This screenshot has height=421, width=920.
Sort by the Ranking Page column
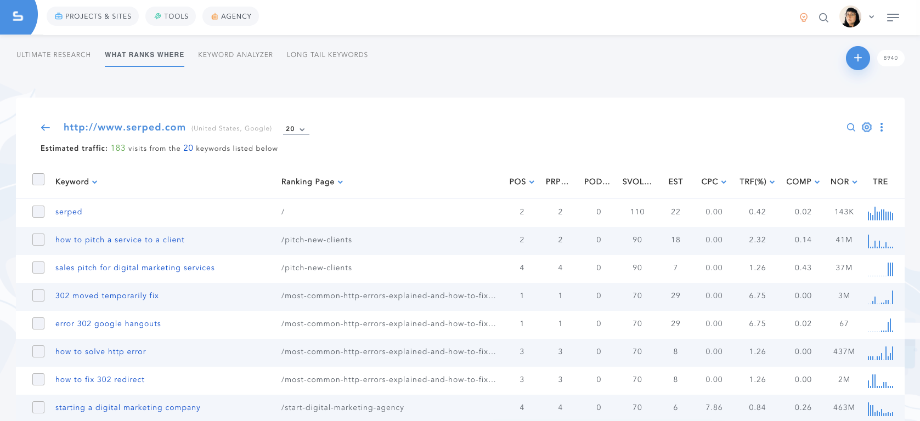click(x=312, y=182)
